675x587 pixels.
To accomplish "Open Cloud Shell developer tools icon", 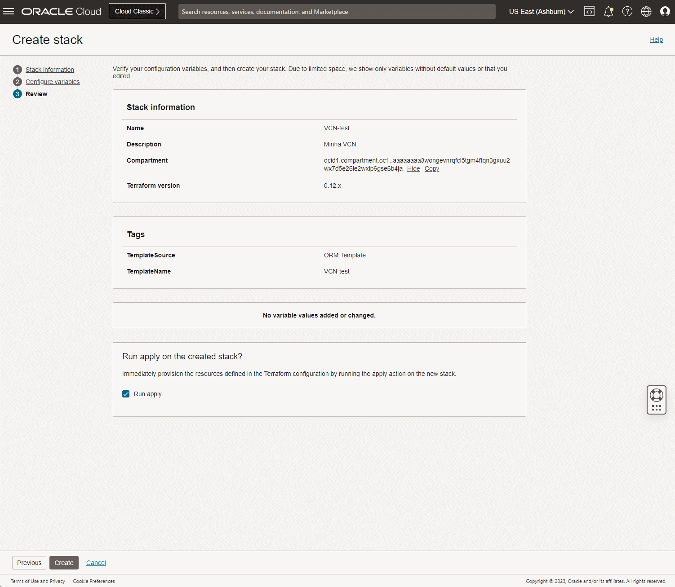I will pos(589,12).
